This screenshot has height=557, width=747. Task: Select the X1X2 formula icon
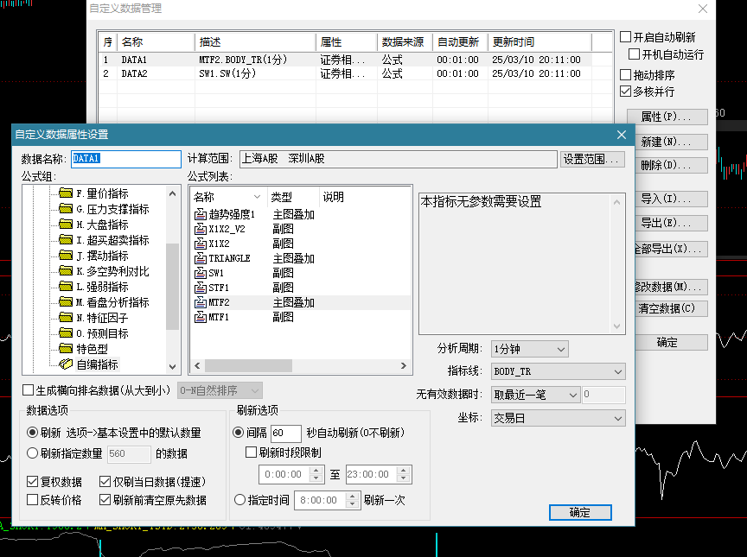point(201,244)
